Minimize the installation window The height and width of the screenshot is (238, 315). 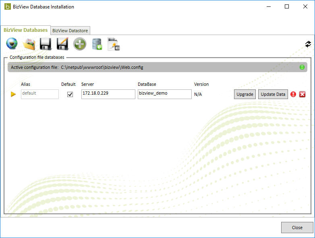pyautogui.click(x=269, y=6)
